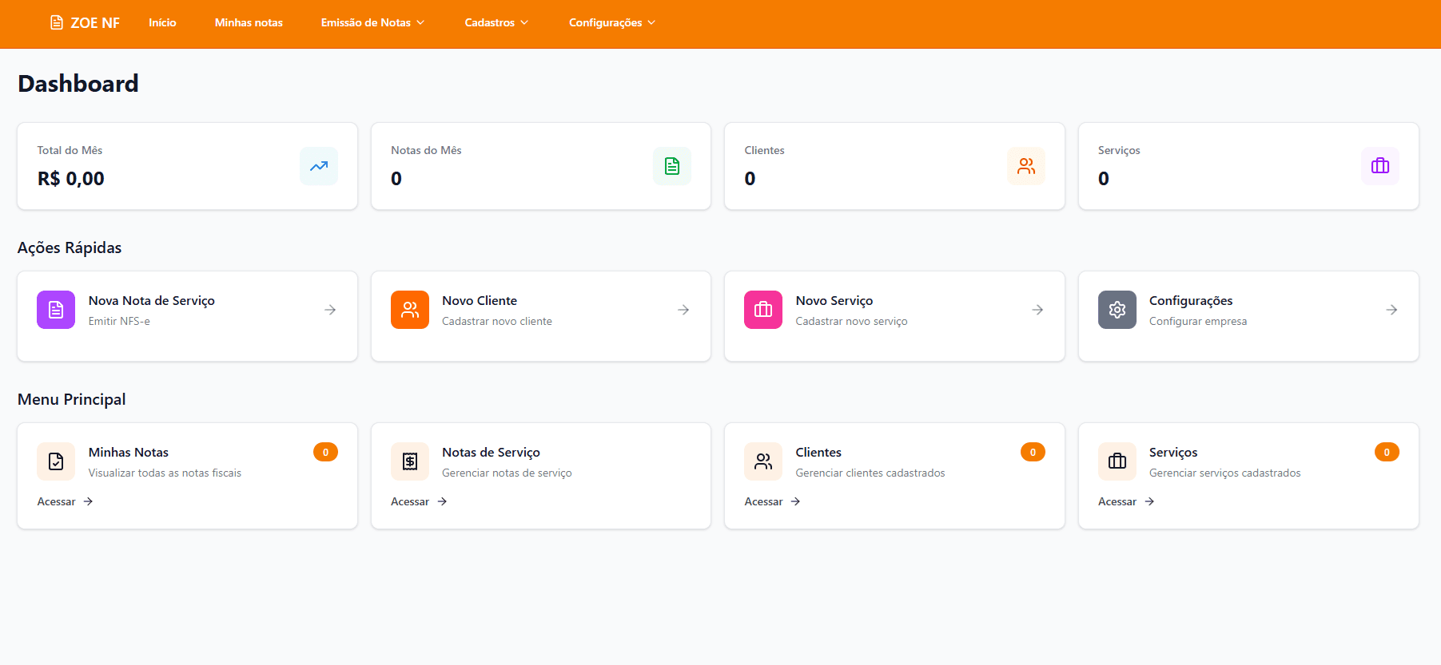The height and width of the screenshot is (665, 1441).
Task: Click the count badge on Serviços menu card
Action: 1387,452
